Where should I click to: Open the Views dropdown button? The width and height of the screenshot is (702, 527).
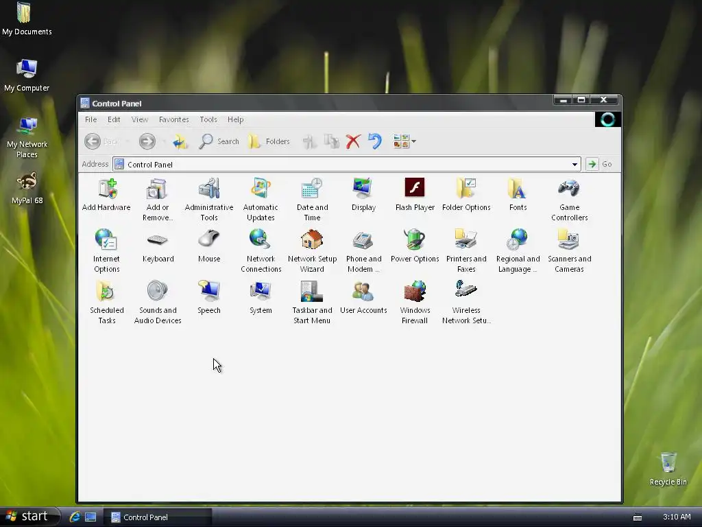pos(404,141)
